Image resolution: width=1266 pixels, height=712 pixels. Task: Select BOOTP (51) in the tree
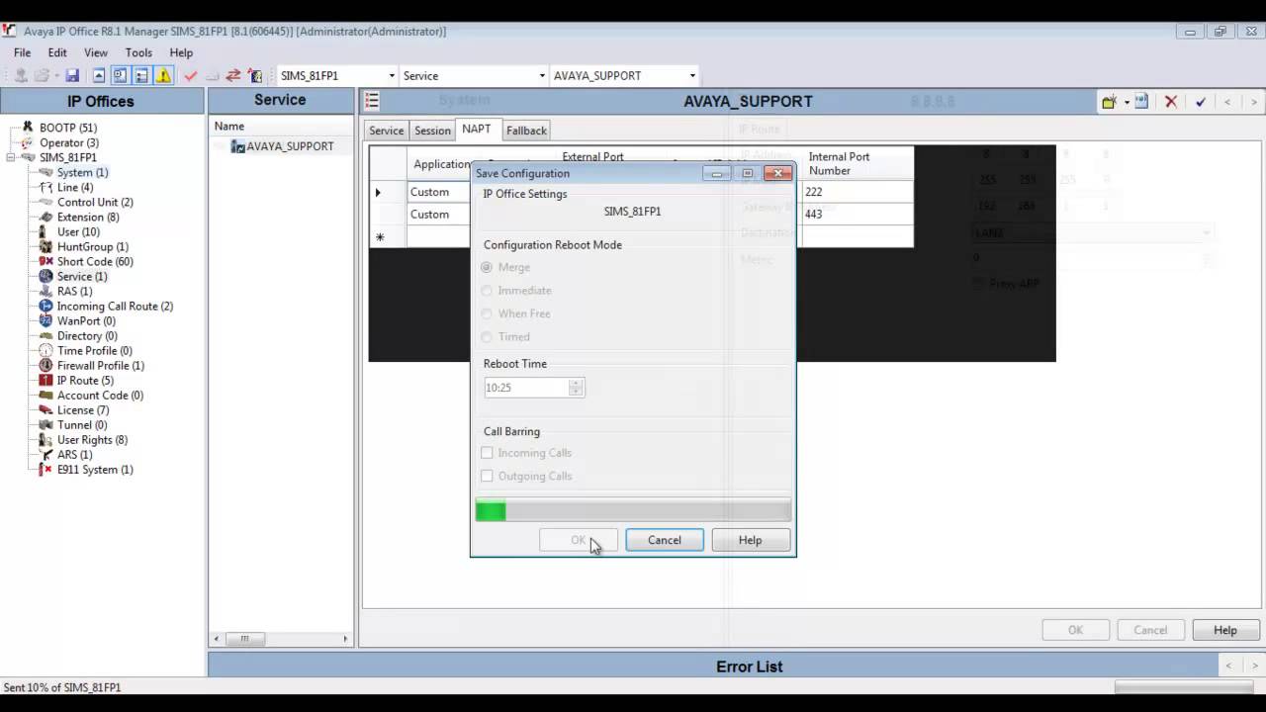coord(68,128)
